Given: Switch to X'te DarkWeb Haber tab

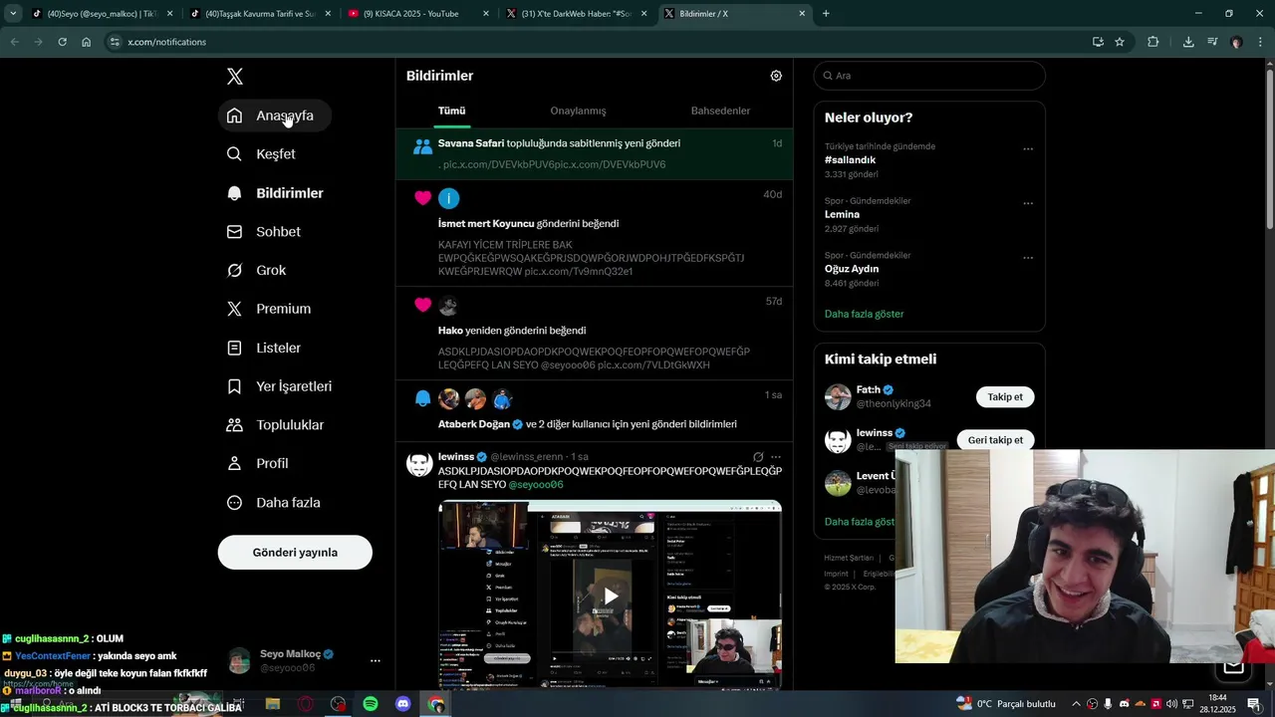Looking at the screenshot, I should click(576, 14).
